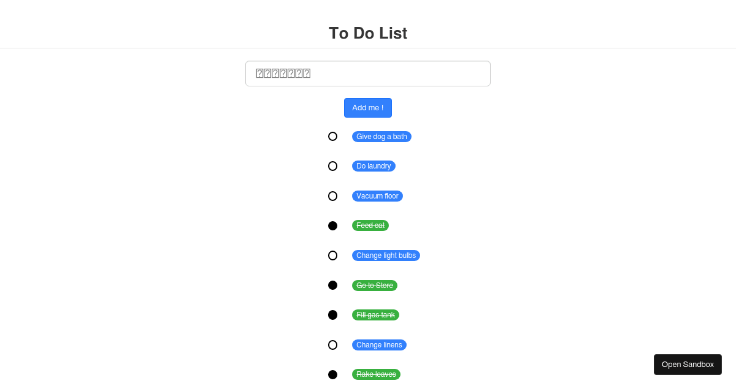Toggle the circle next to 'Change linens'

pyautogui.click(x=332, y=344)
